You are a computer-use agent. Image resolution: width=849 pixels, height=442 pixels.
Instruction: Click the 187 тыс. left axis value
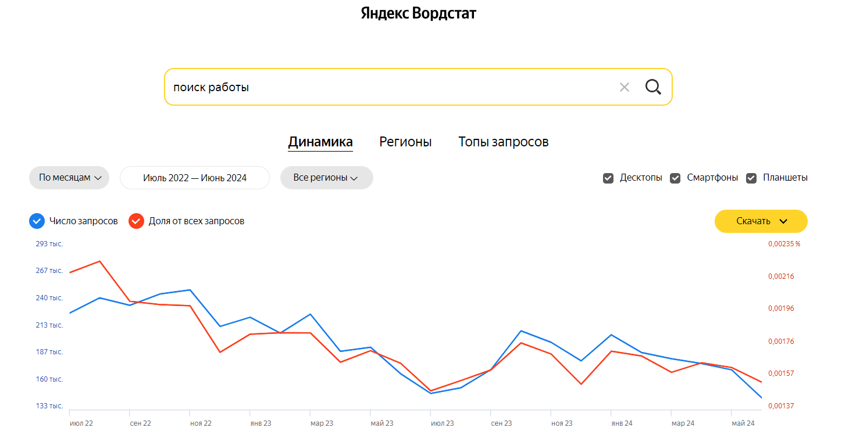[x=49, y=352]
